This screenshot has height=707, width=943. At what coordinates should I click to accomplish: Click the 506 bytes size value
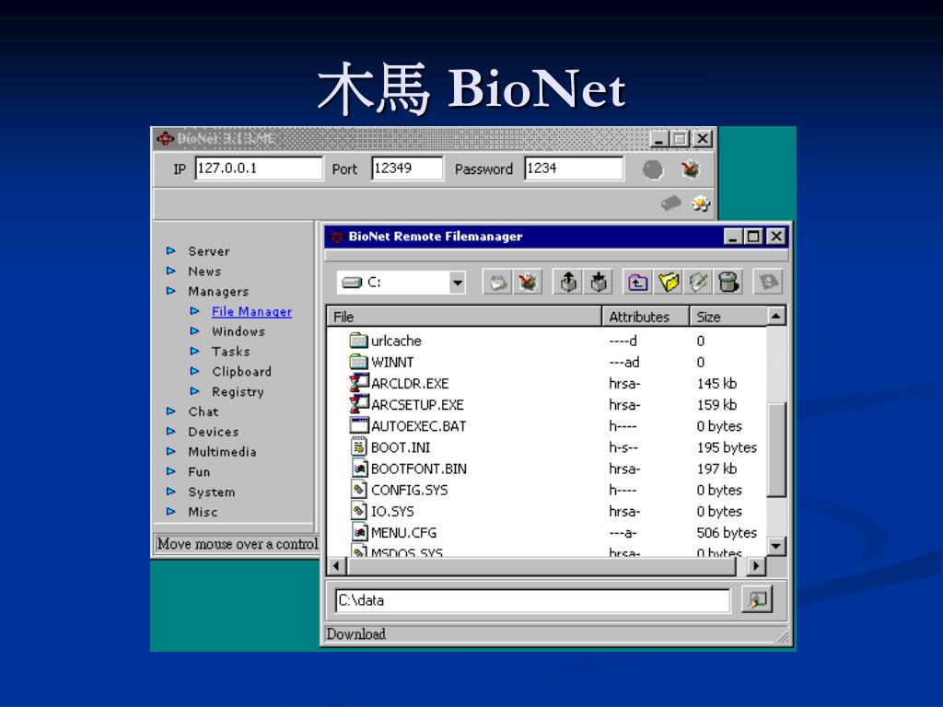[727, 533]
